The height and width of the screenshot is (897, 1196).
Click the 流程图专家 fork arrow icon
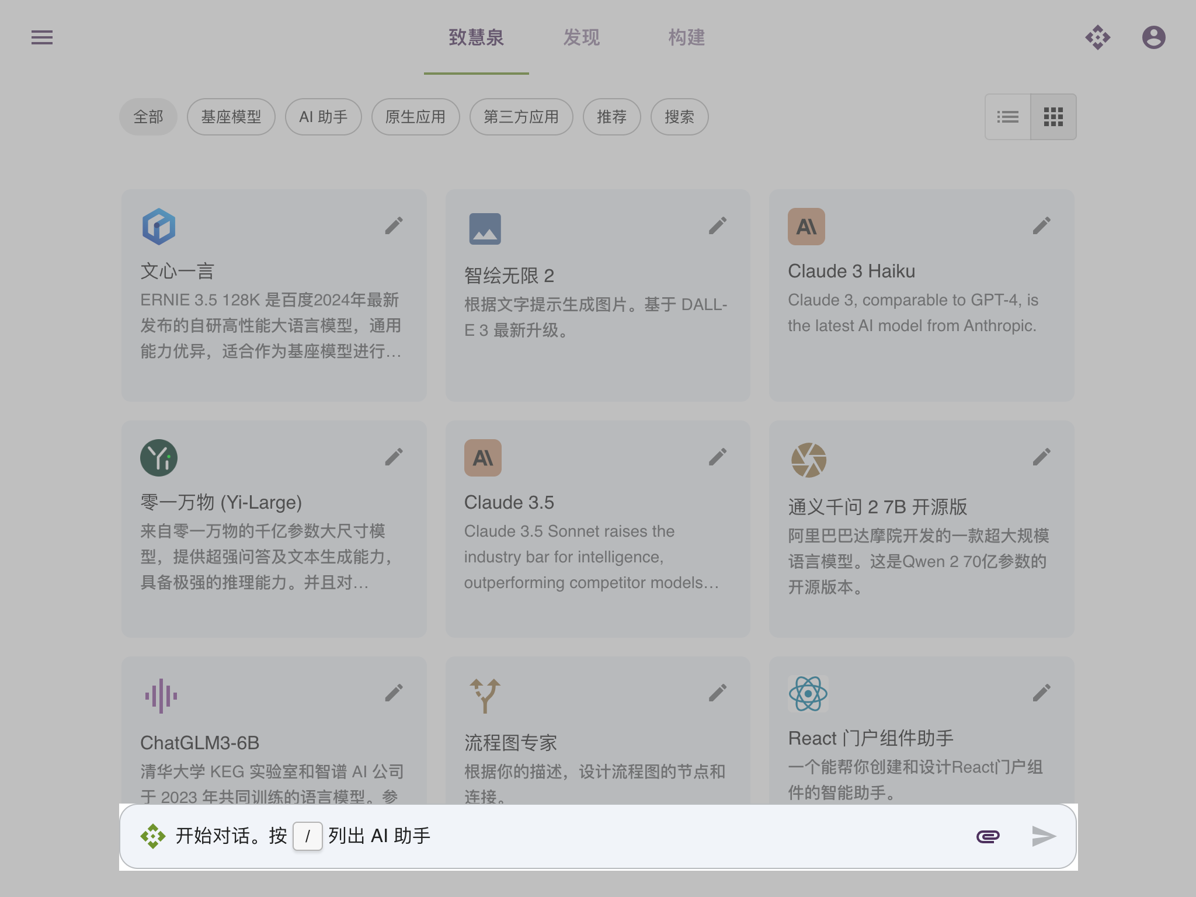[485, 696]
